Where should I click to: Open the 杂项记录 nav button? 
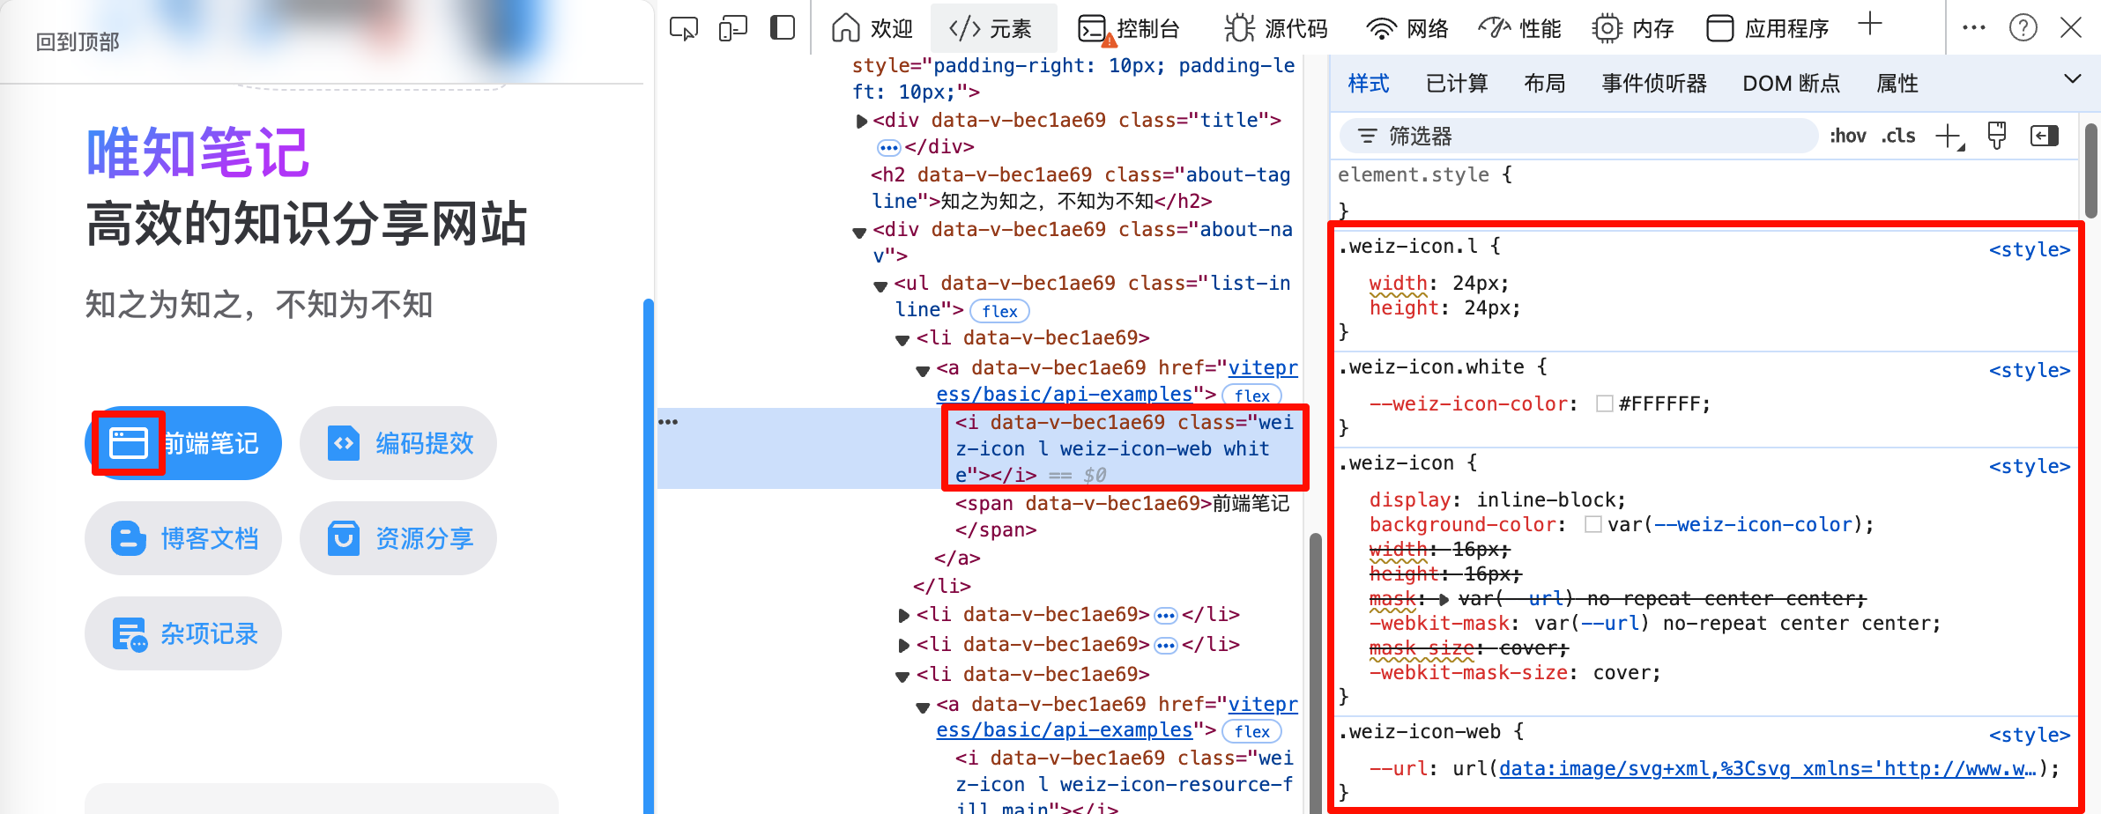pyautogui.click(x=183, y=633)
